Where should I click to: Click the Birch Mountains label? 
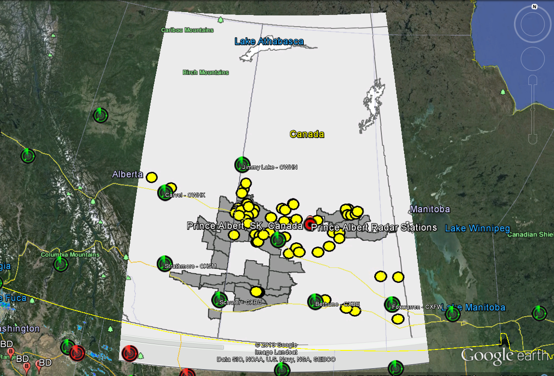[x=205, y=72]
